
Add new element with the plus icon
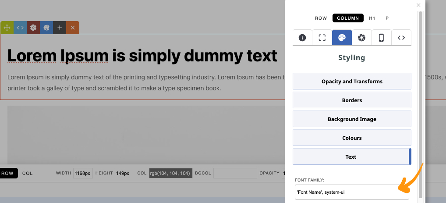coord(60,28)
